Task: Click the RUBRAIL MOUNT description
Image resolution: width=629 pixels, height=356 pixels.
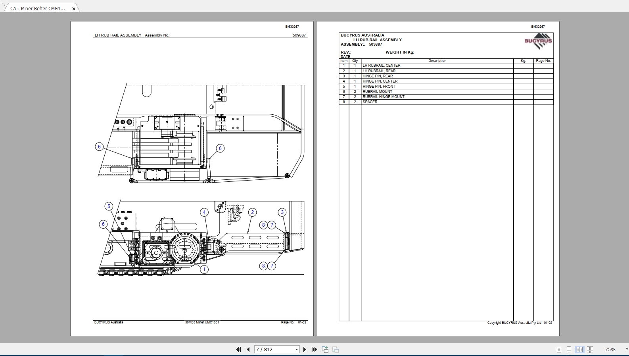Action: click(x=377, y=91)
